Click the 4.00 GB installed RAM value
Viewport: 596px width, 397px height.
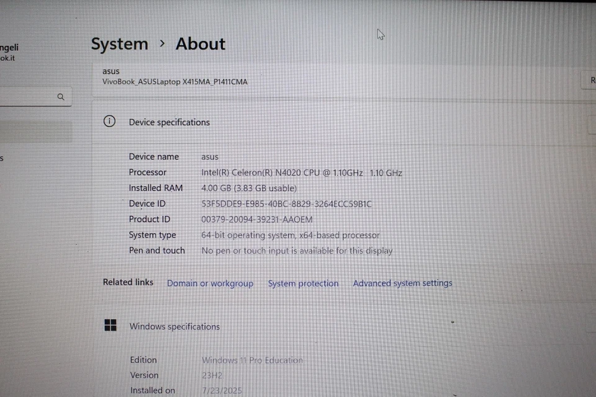(249, 189)
